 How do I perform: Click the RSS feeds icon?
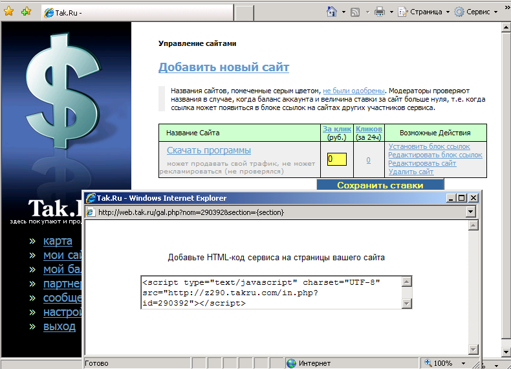(x=355, y=12)
